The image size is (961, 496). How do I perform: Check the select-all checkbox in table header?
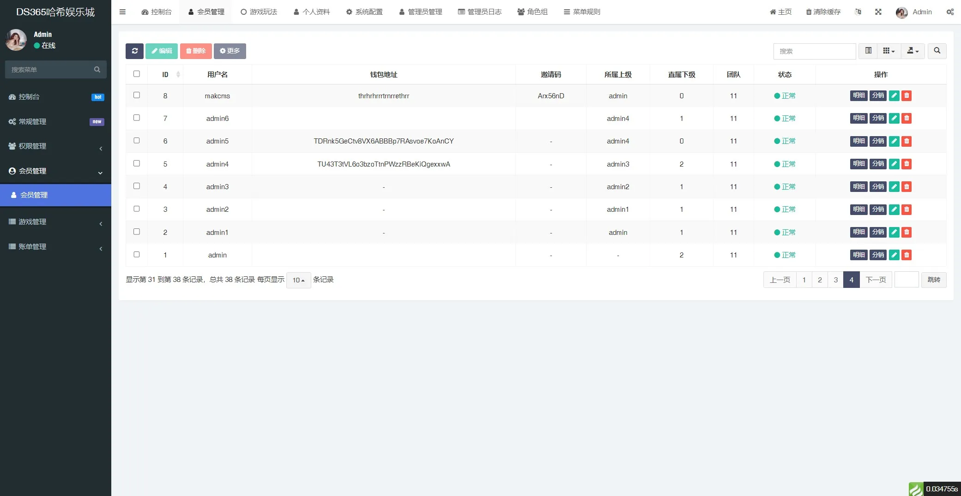[137, 74]
